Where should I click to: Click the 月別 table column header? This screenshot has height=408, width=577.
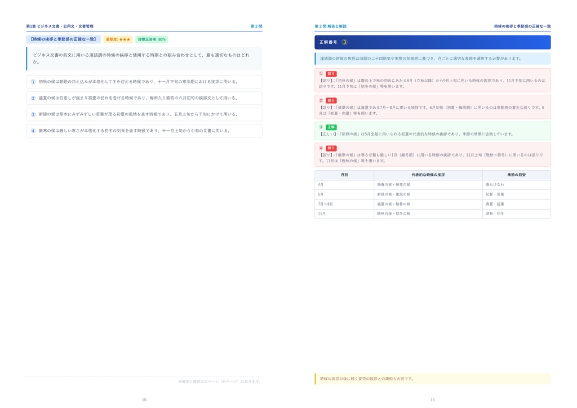[x=344, y=175]
